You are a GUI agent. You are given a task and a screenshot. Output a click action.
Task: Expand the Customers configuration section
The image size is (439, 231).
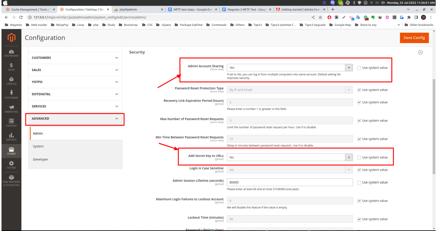[x=75, y=58]
